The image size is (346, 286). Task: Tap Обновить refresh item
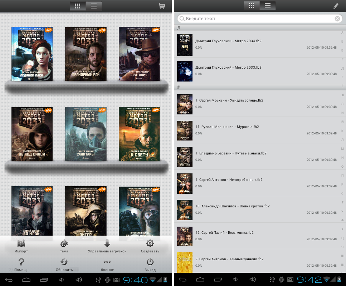click(64, 265)
